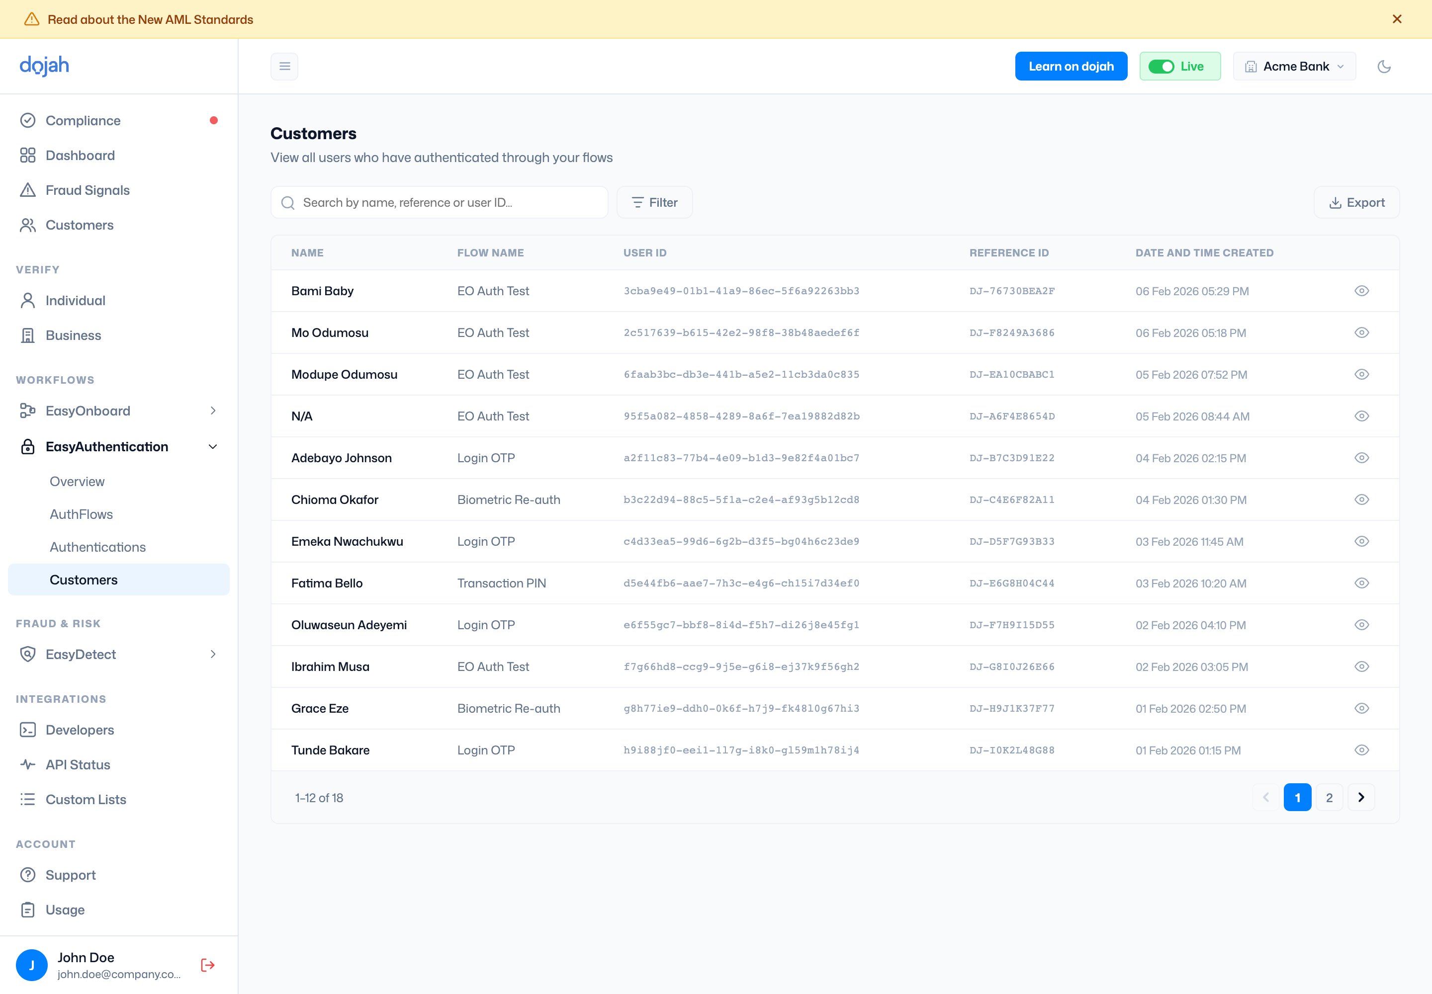The image size is (1432, 994).
Task: Expand the EasyDetect submenu chevron
Action: pyautogui.click(x=213, y=654)
